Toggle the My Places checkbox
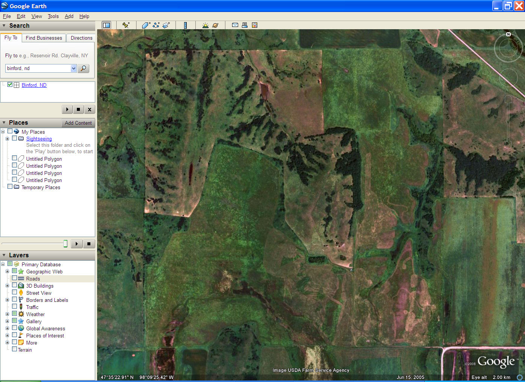This screenshot has height=382, width=525. (x=10, y=131)
